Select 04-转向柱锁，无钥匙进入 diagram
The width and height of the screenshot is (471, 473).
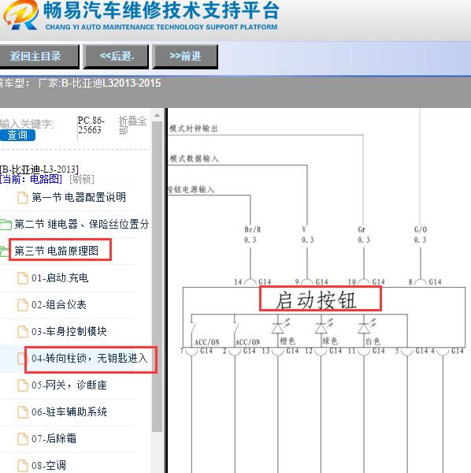pos(90,358)
